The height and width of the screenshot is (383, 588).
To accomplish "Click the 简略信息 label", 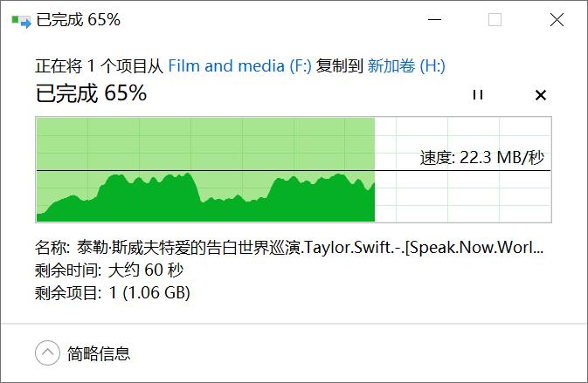I will [99, 353].
